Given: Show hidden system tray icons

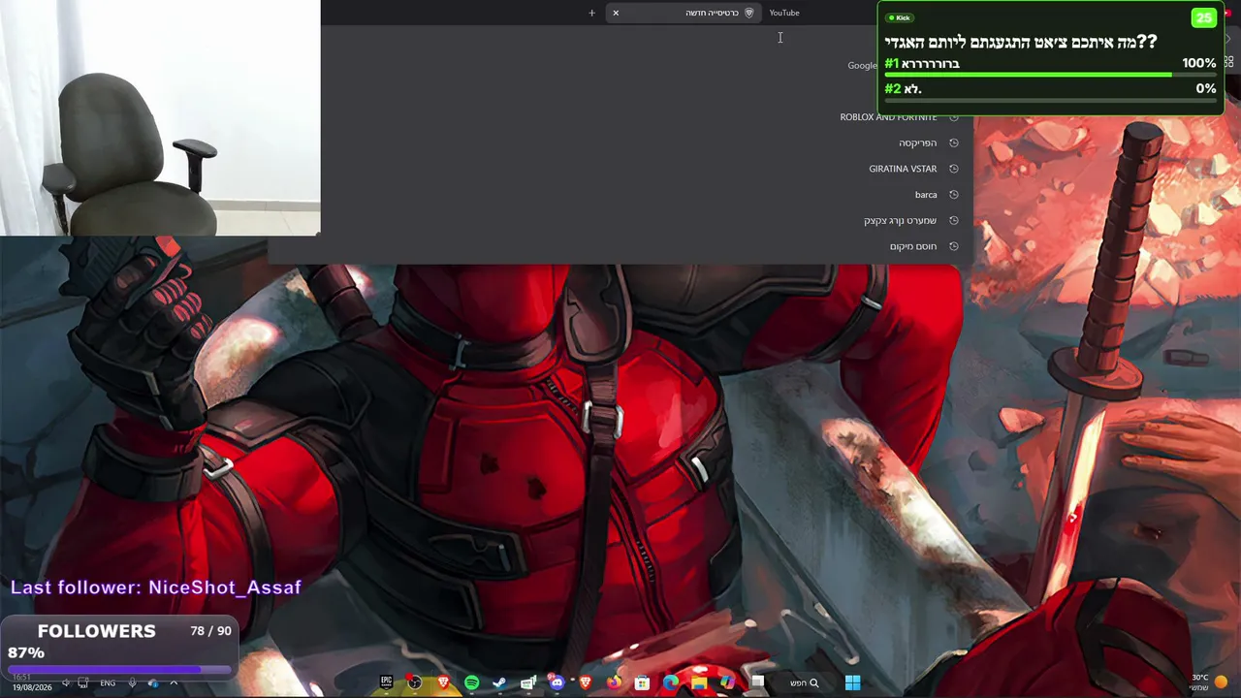Looking at the screenshot, I should (x=174, y=682).
